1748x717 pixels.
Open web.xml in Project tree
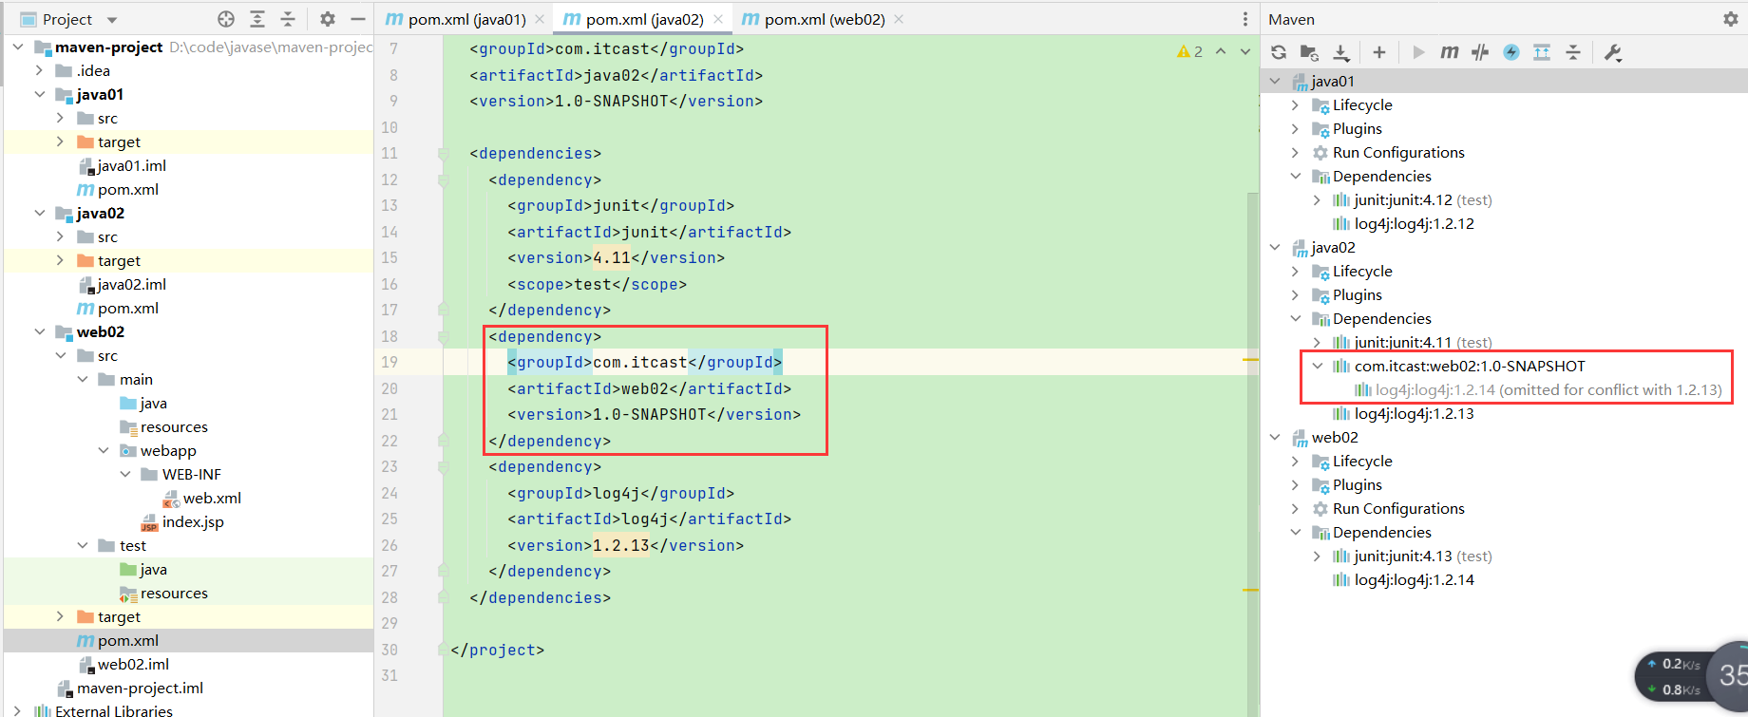201,498
